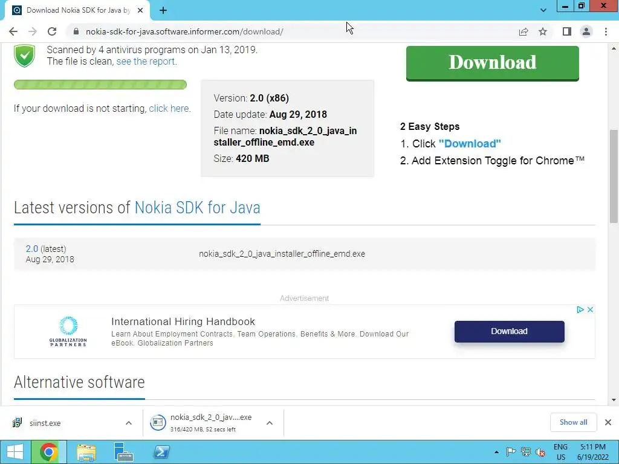Close the downloads bar
The width and height of the screenshot is (619, 464).
coord(608,422)
